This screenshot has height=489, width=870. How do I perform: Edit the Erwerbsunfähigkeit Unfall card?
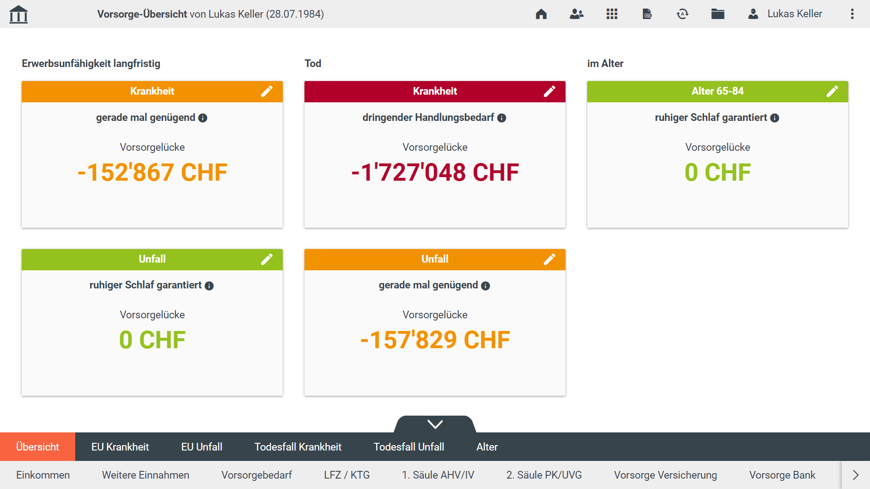click(266, 259)
